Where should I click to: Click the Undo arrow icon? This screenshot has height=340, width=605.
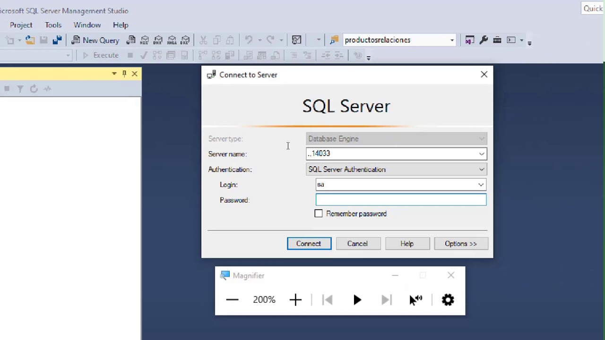[x=249, y=40]
